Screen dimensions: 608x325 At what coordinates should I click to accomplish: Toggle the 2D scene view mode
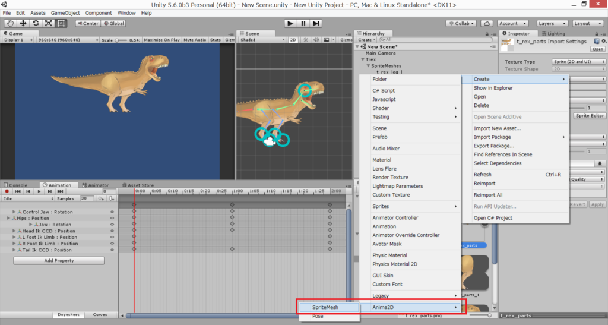pyautogui.click(x=293, y=40)
